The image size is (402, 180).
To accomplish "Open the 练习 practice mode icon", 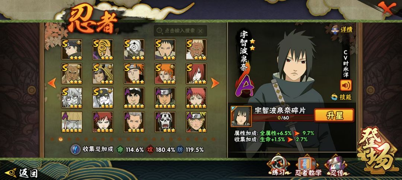I will [x=279, y=167].
